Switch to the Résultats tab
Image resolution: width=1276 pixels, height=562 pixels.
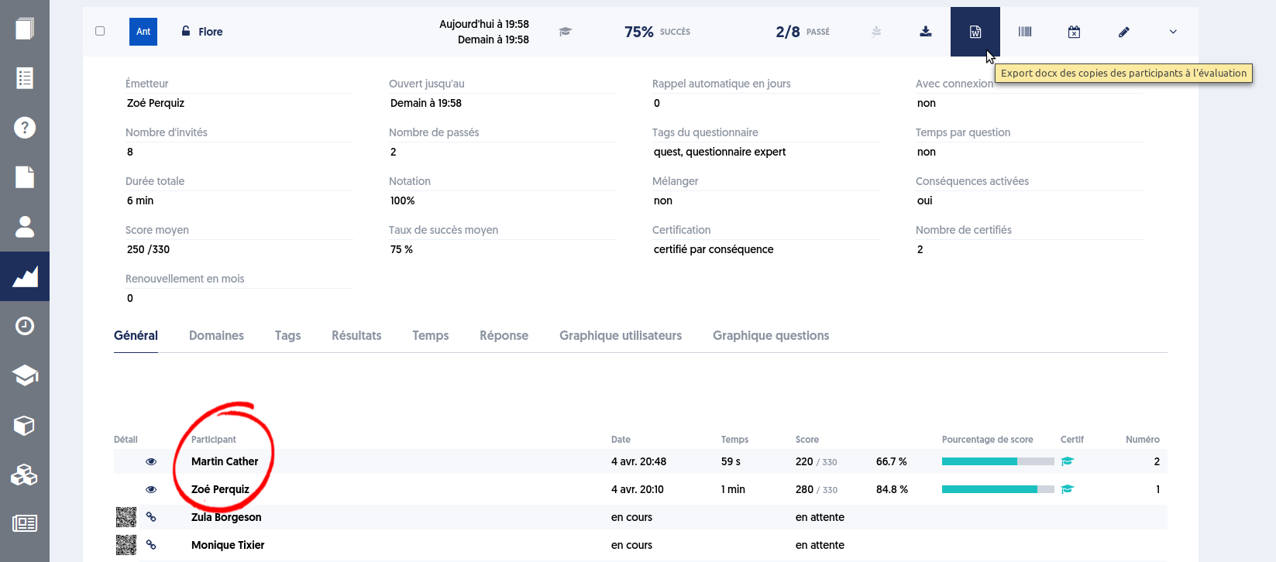tap(356, 335)
